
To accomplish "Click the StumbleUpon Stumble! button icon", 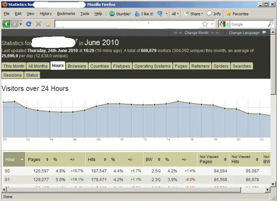I will pyautogui.click(x=112, y=14).
